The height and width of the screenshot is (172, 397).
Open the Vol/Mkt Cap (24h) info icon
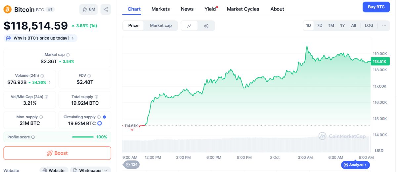(x=46, y=97)
